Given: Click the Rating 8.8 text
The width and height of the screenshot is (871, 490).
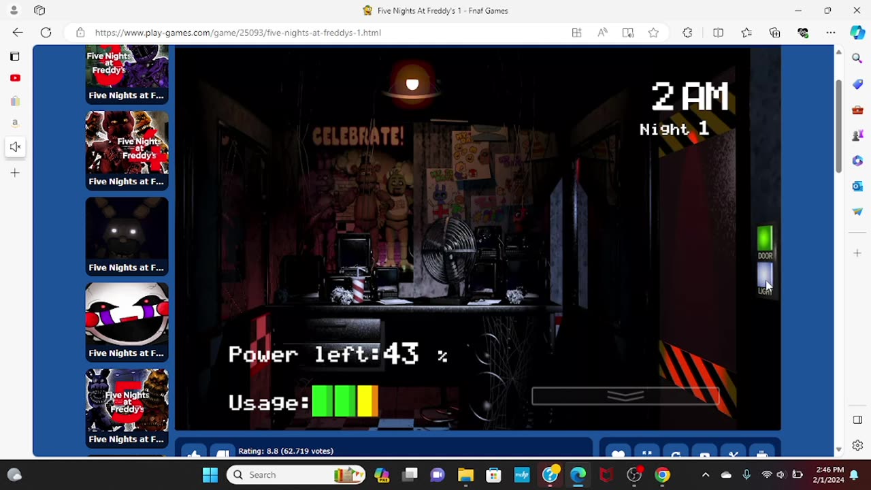Looking at the screenshot, I should (x=286, y=451).
